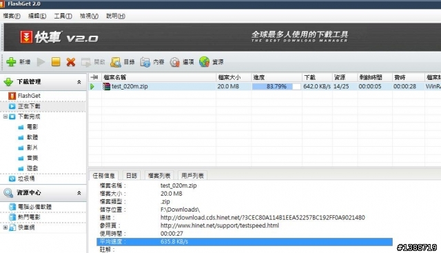Open the Properties content toolbar icon
The image size is (441, 253).
point(145,62)
